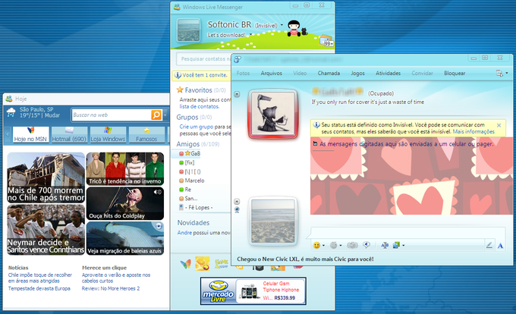
Task: Collapse the Amigos group
Action: point(188,144)
